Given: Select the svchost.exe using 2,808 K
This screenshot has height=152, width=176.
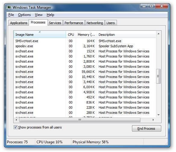Looking at the screenshot, I should pos(85,61).
